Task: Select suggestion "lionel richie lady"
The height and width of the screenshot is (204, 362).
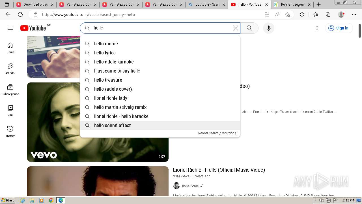Action: click(160, 98)
